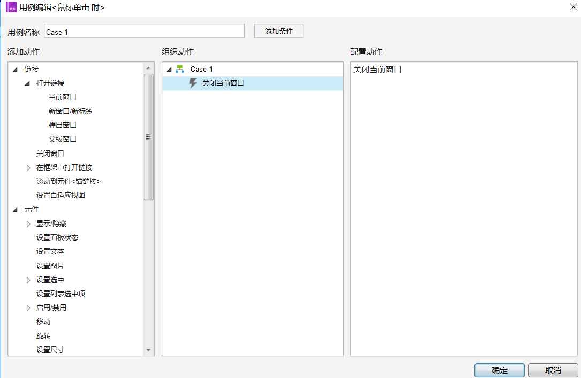
Task: Click scroll-down arrow of action list
Action: [148, 350]
